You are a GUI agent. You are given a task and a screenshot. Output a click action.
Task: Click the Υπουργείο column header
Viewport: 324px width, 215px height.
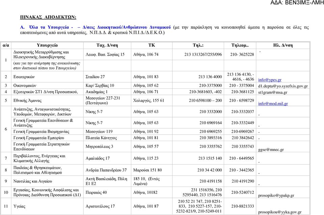(x=47, y=45)
